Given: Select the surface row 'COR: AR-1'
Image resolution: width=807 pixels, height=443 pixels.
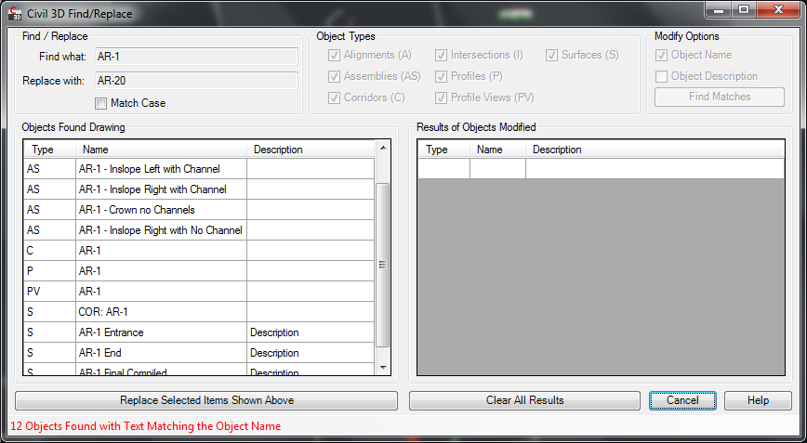Looking at the screenshot, I should tap(199, 312).
